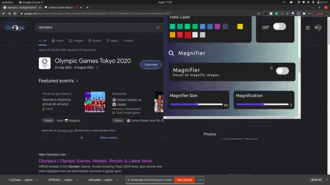Open the More search filters menu
Image resolution: width=330 pixels, height=185 pixels.
point(128,41)
